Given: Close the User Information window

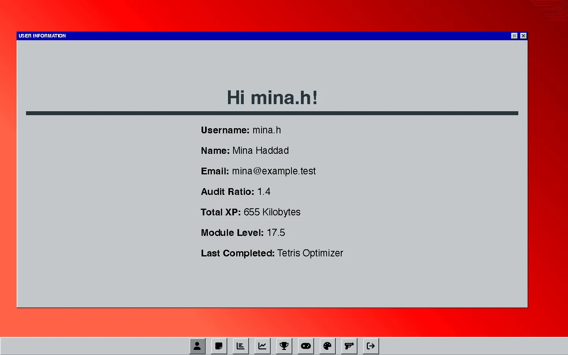Looking at the screenshot, I should coord(523,35).
